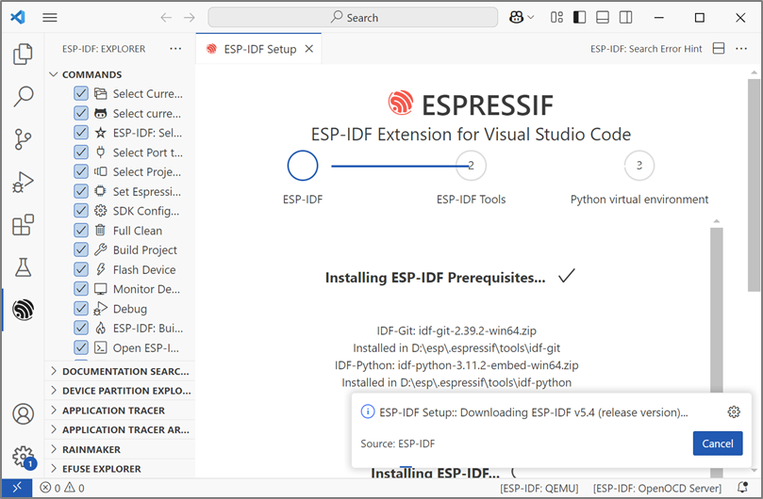
Task: Uncheck the Debug checkbox
Action: tap(81, 309)
